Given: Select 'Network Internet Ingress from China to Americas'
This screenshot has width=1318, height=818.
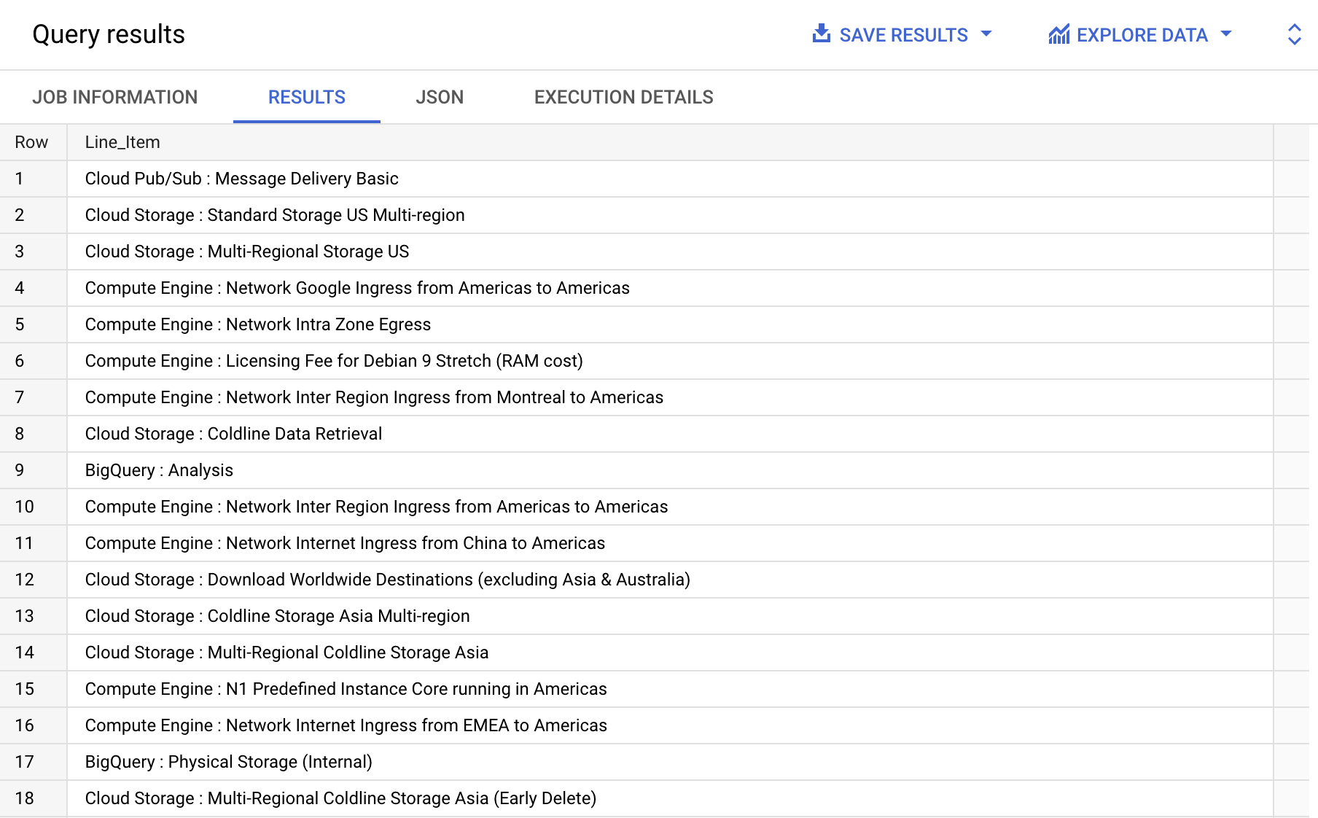Looking at the screenshot, I should pos(670,543).
